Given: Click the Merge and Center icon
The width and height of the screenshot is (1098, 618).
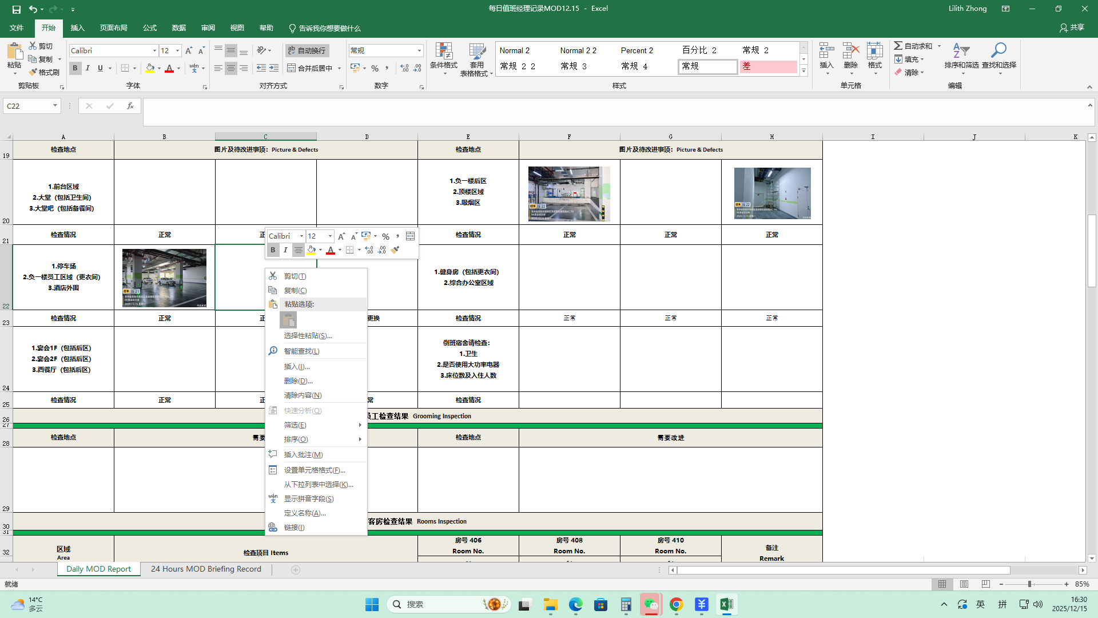Looking at the screenshot, I should click(x=292, y=68).
